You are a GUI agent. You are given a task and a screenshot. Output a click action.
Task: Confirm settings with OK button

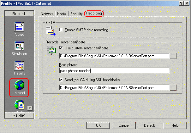click(x=98, y=125)
